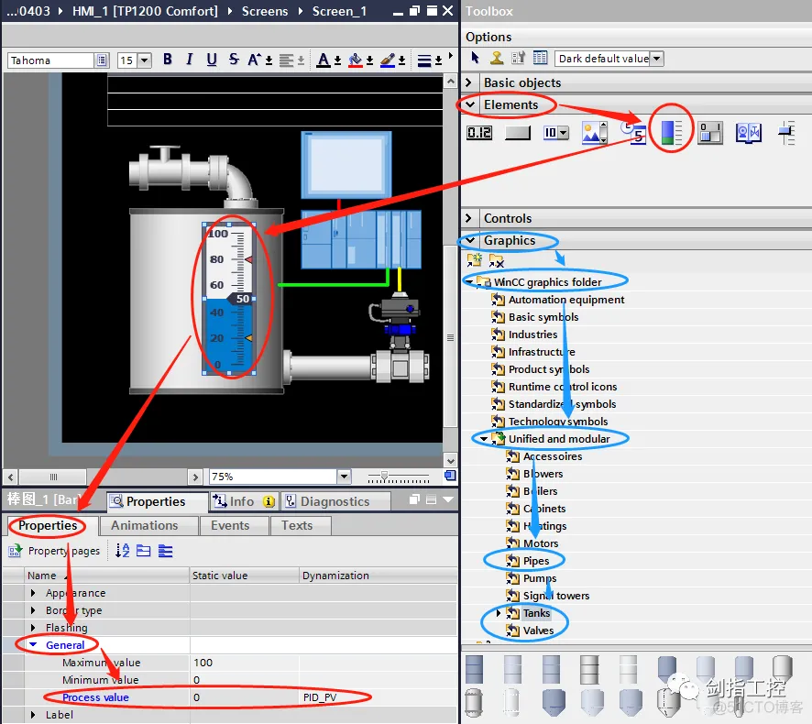Viewport: 812px width, 724px height.
Task: Click the background fill color bucket
Action: pyautogui.click(x=356, y=60)
